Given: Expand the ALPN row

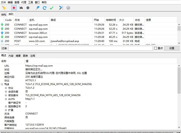Looking at the screenshot, I should click(6, 99).
